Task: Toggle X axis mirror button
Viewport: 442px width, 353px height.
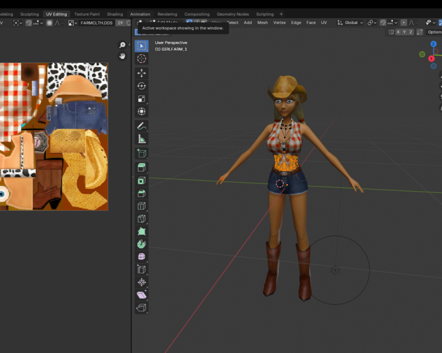Action: click(398, 32)
